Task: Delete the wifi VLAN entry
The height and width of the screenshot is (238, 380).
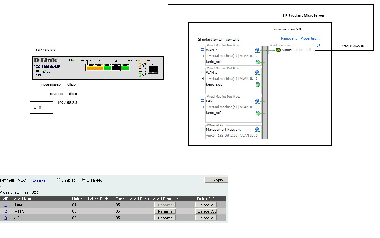Action: 206,218
